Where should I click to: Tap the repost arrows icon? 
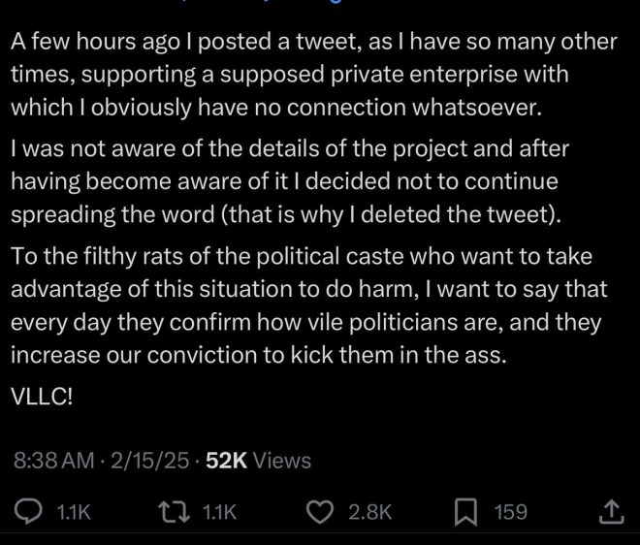[x=175, y=512]
